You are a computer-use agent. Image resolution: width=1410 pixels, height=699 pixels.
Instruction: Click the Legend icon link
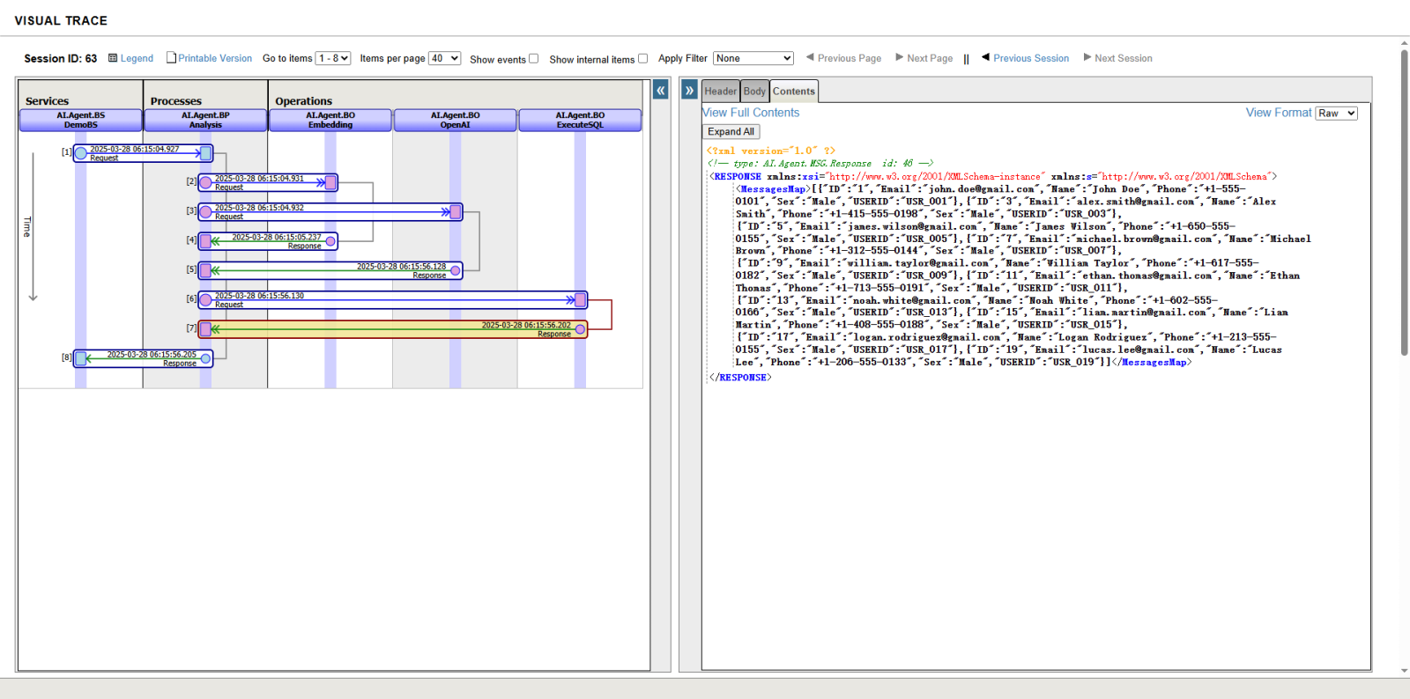113,58
